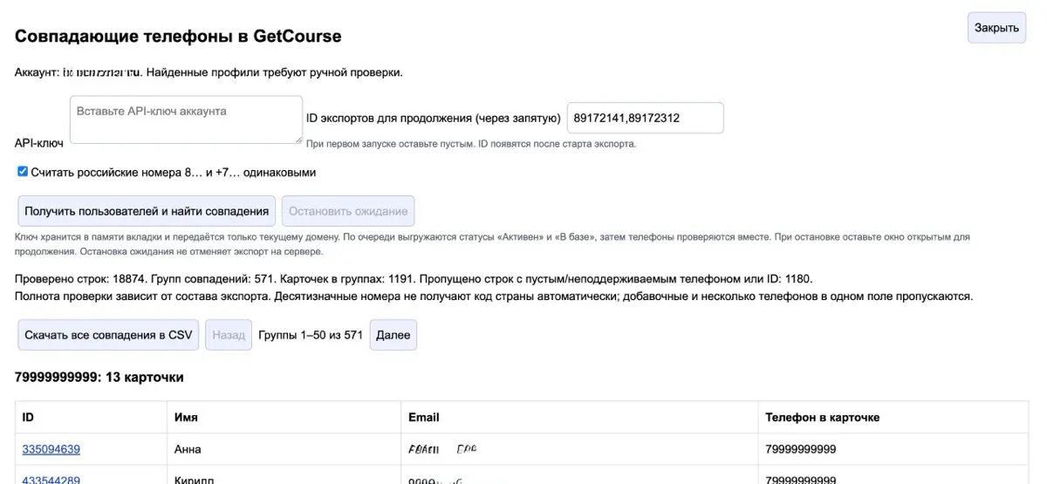The image size is (1047, 484).
Task: Select the name cell Анна
Action: click(x=284, y=449)
